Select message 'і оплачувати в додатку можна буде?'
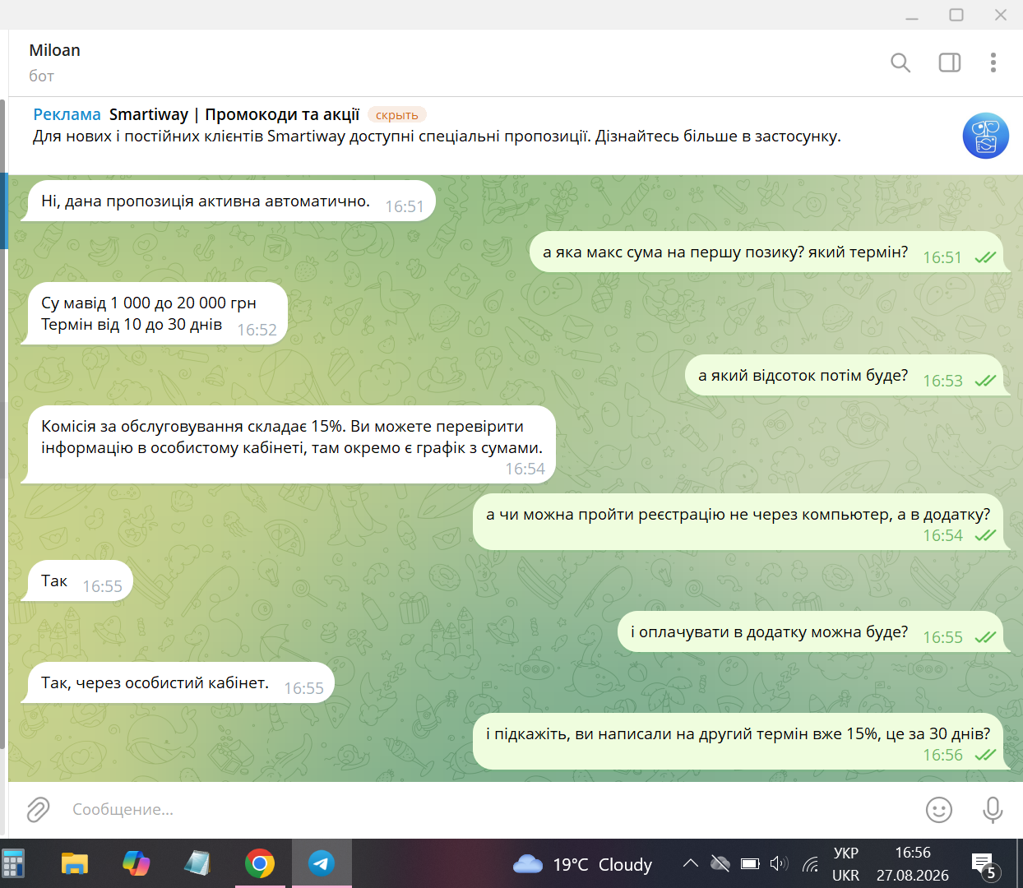Viewport: 1023px width, 888px height. pos(814,632)
